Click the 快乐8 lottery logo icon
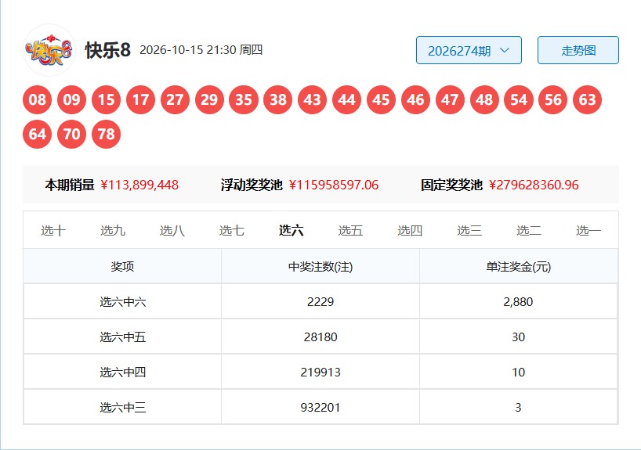 49,50
